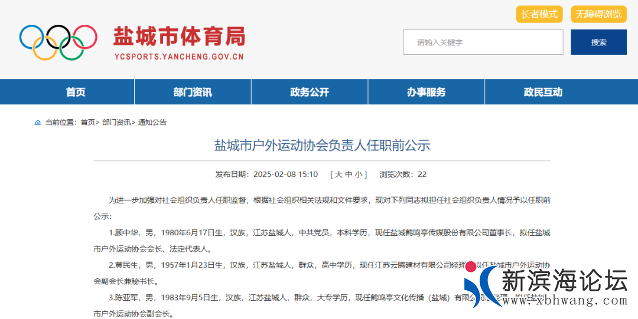Click the red dot on the watermark
This screenshot has height=319, width=638.
click(471, 267)
